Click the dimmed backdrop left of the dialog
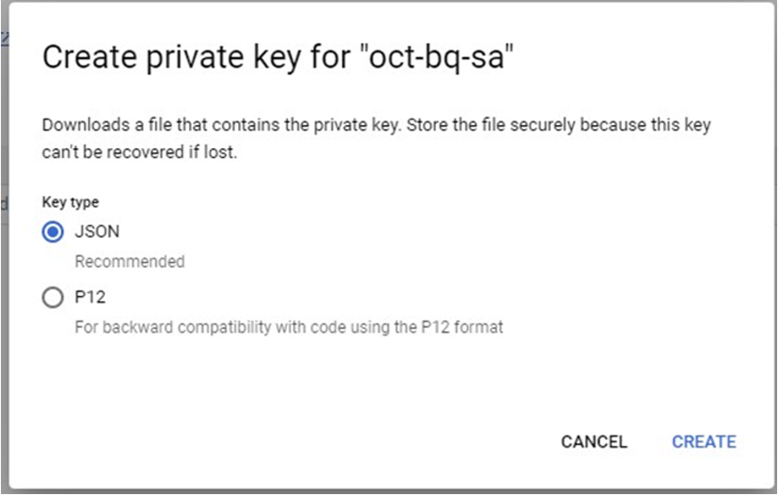The width and height of the screenshot is (778, 495). [4, 268]
